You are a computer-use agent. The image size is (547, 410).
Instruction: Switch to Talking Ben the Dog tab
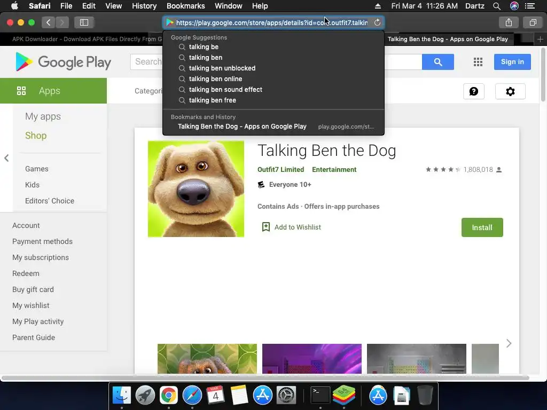pyautogui.click(x=448, y=39)
